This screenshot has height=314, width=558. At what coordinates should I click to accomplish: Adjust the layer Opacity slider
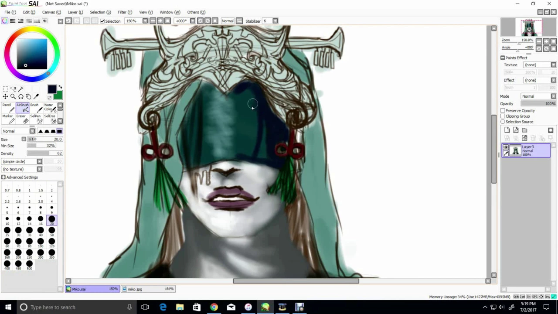click(x=538, y=104)
